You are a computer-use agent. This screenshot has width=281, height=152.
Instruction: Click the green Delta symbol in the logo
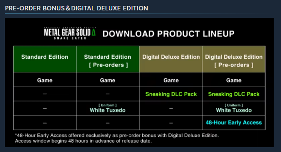93,33
